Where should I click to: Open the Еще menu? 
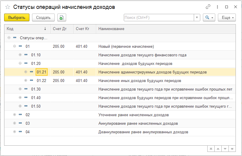pyautogui.click(x=227, y=17)
